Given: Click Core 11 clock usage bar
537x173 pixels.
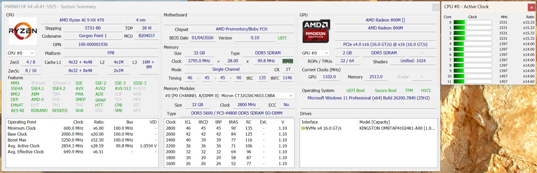Looking at the screenshot, I should (473, 82).
